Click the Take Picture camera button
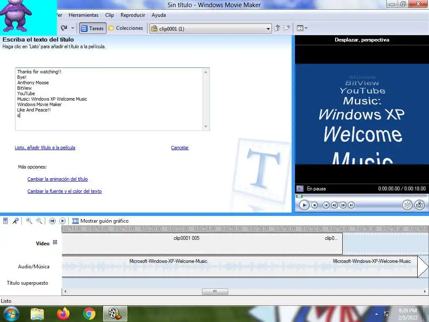The height and width of the screenshot is (322, 429). 420,205
